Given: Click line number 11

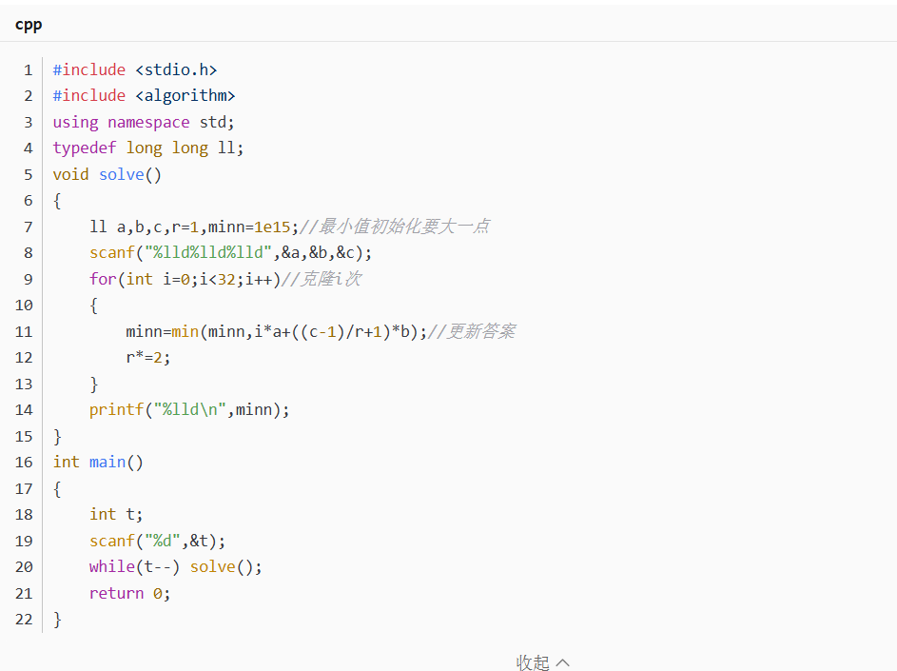Looking at the screenshot, I should click(x=24, y=332).
